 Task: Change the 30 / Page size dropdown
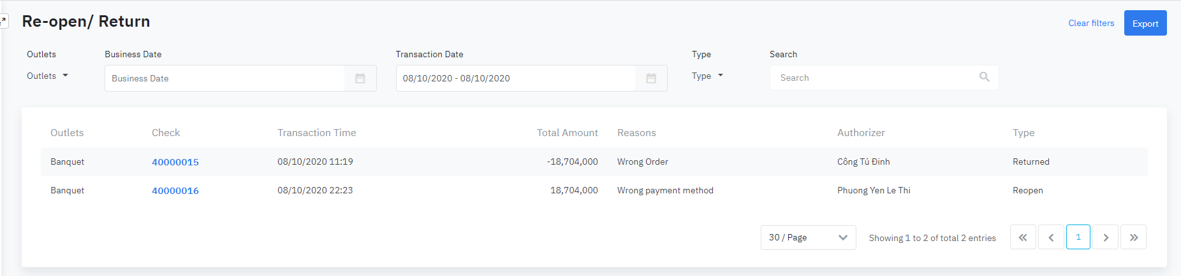[808, 237]
